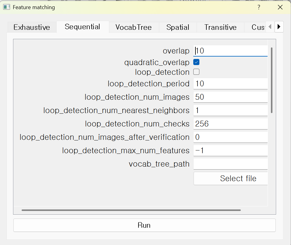Image resolution: width=291 pixels, height=245 pixels.
Task: Select the Spatial matching tab
Action: (x=178, y=27)
